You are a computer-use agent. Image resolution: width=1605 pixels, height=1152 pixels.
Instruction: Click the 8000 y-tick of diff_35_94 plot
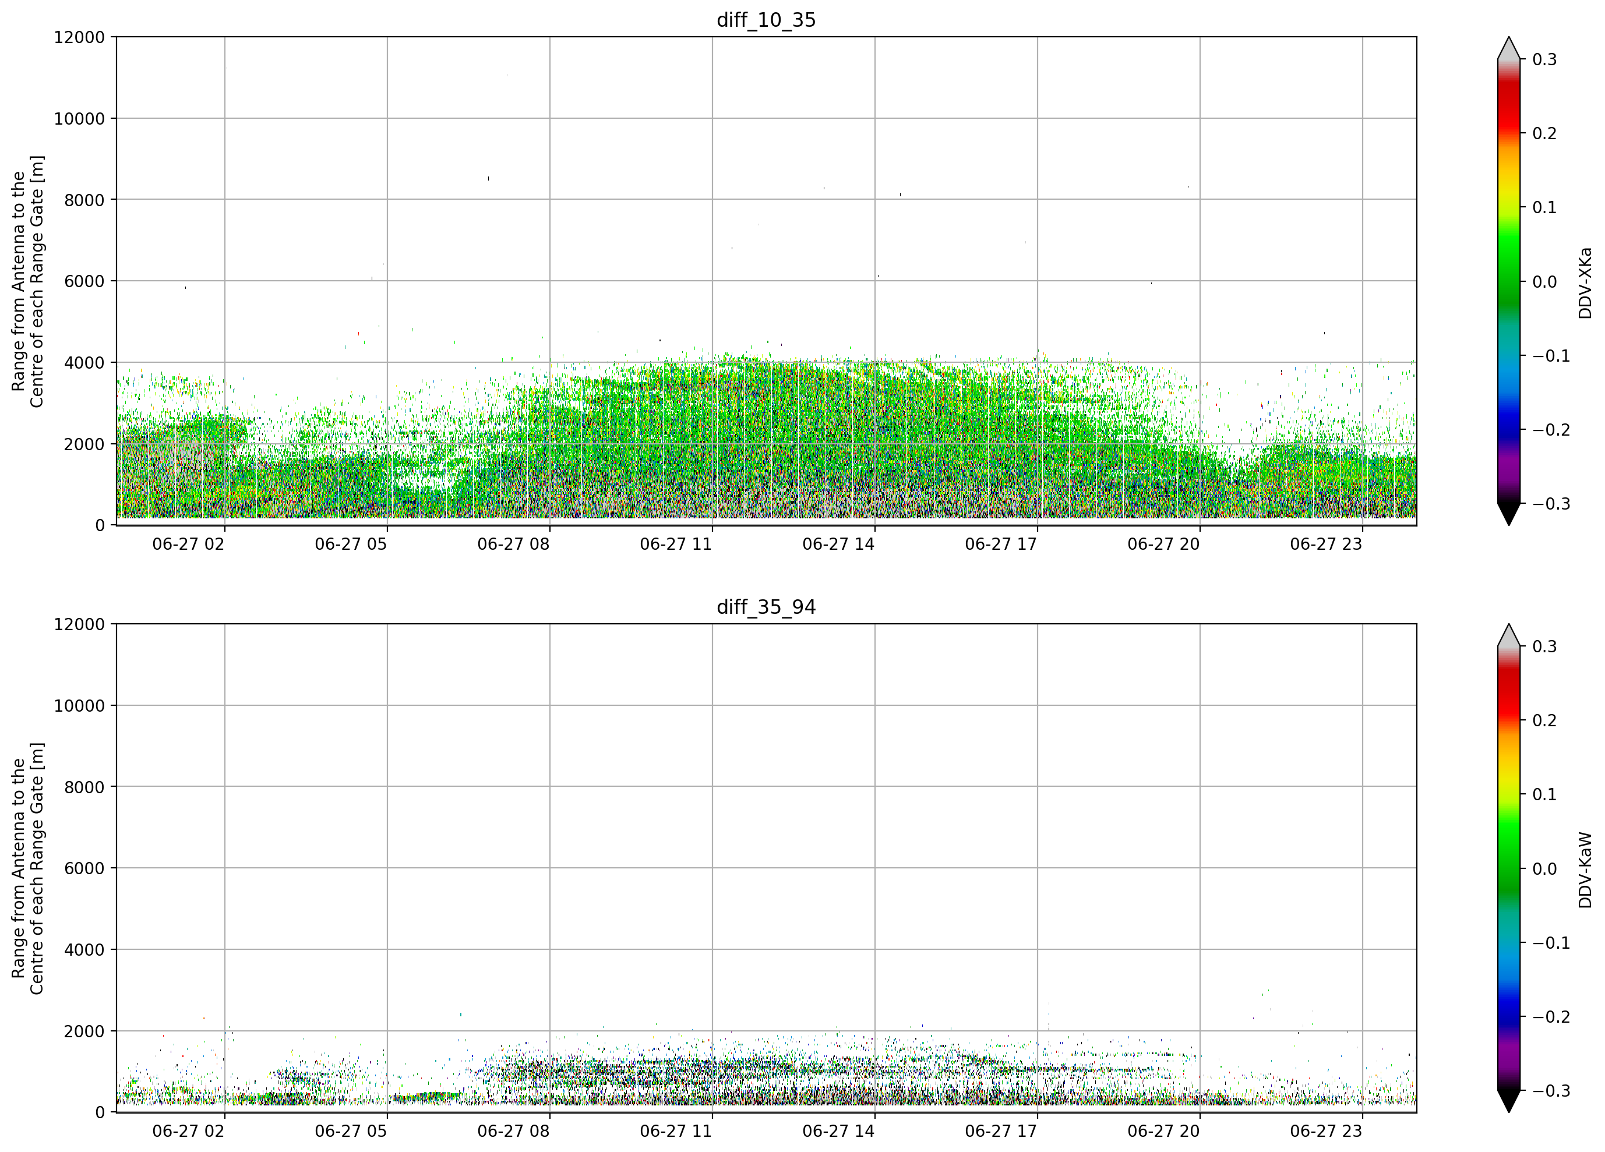pos(84,787)
